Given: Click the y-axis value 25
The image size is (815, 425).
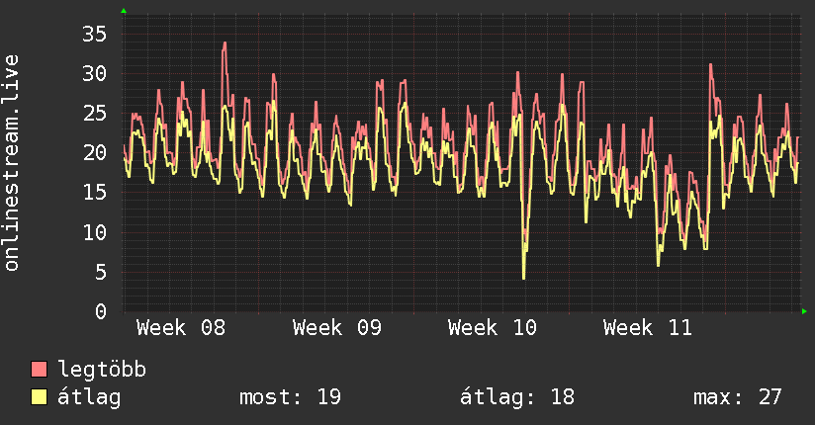Looking at the screenshot, I should (94, 114).
